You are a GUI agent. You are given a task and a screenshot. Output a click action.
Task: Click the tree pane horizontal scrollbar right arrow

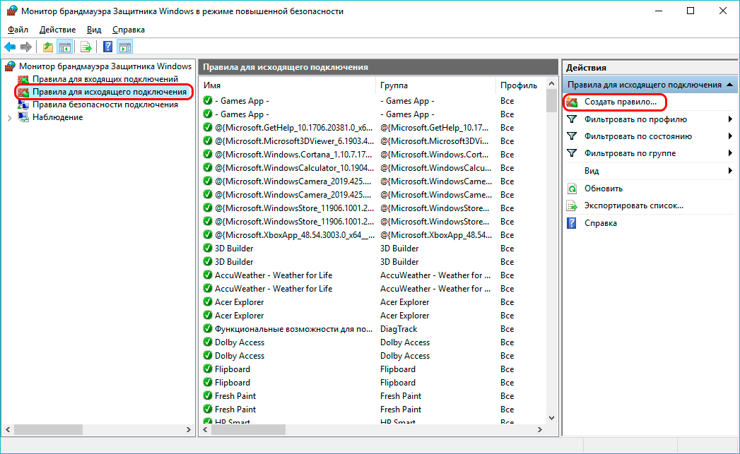point(188,429)
